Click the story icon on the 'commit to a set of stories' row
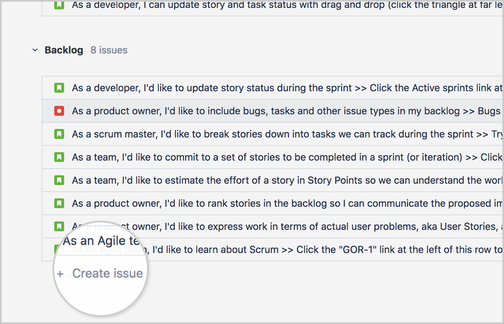The image size is (504, 324). coord(59,157)
